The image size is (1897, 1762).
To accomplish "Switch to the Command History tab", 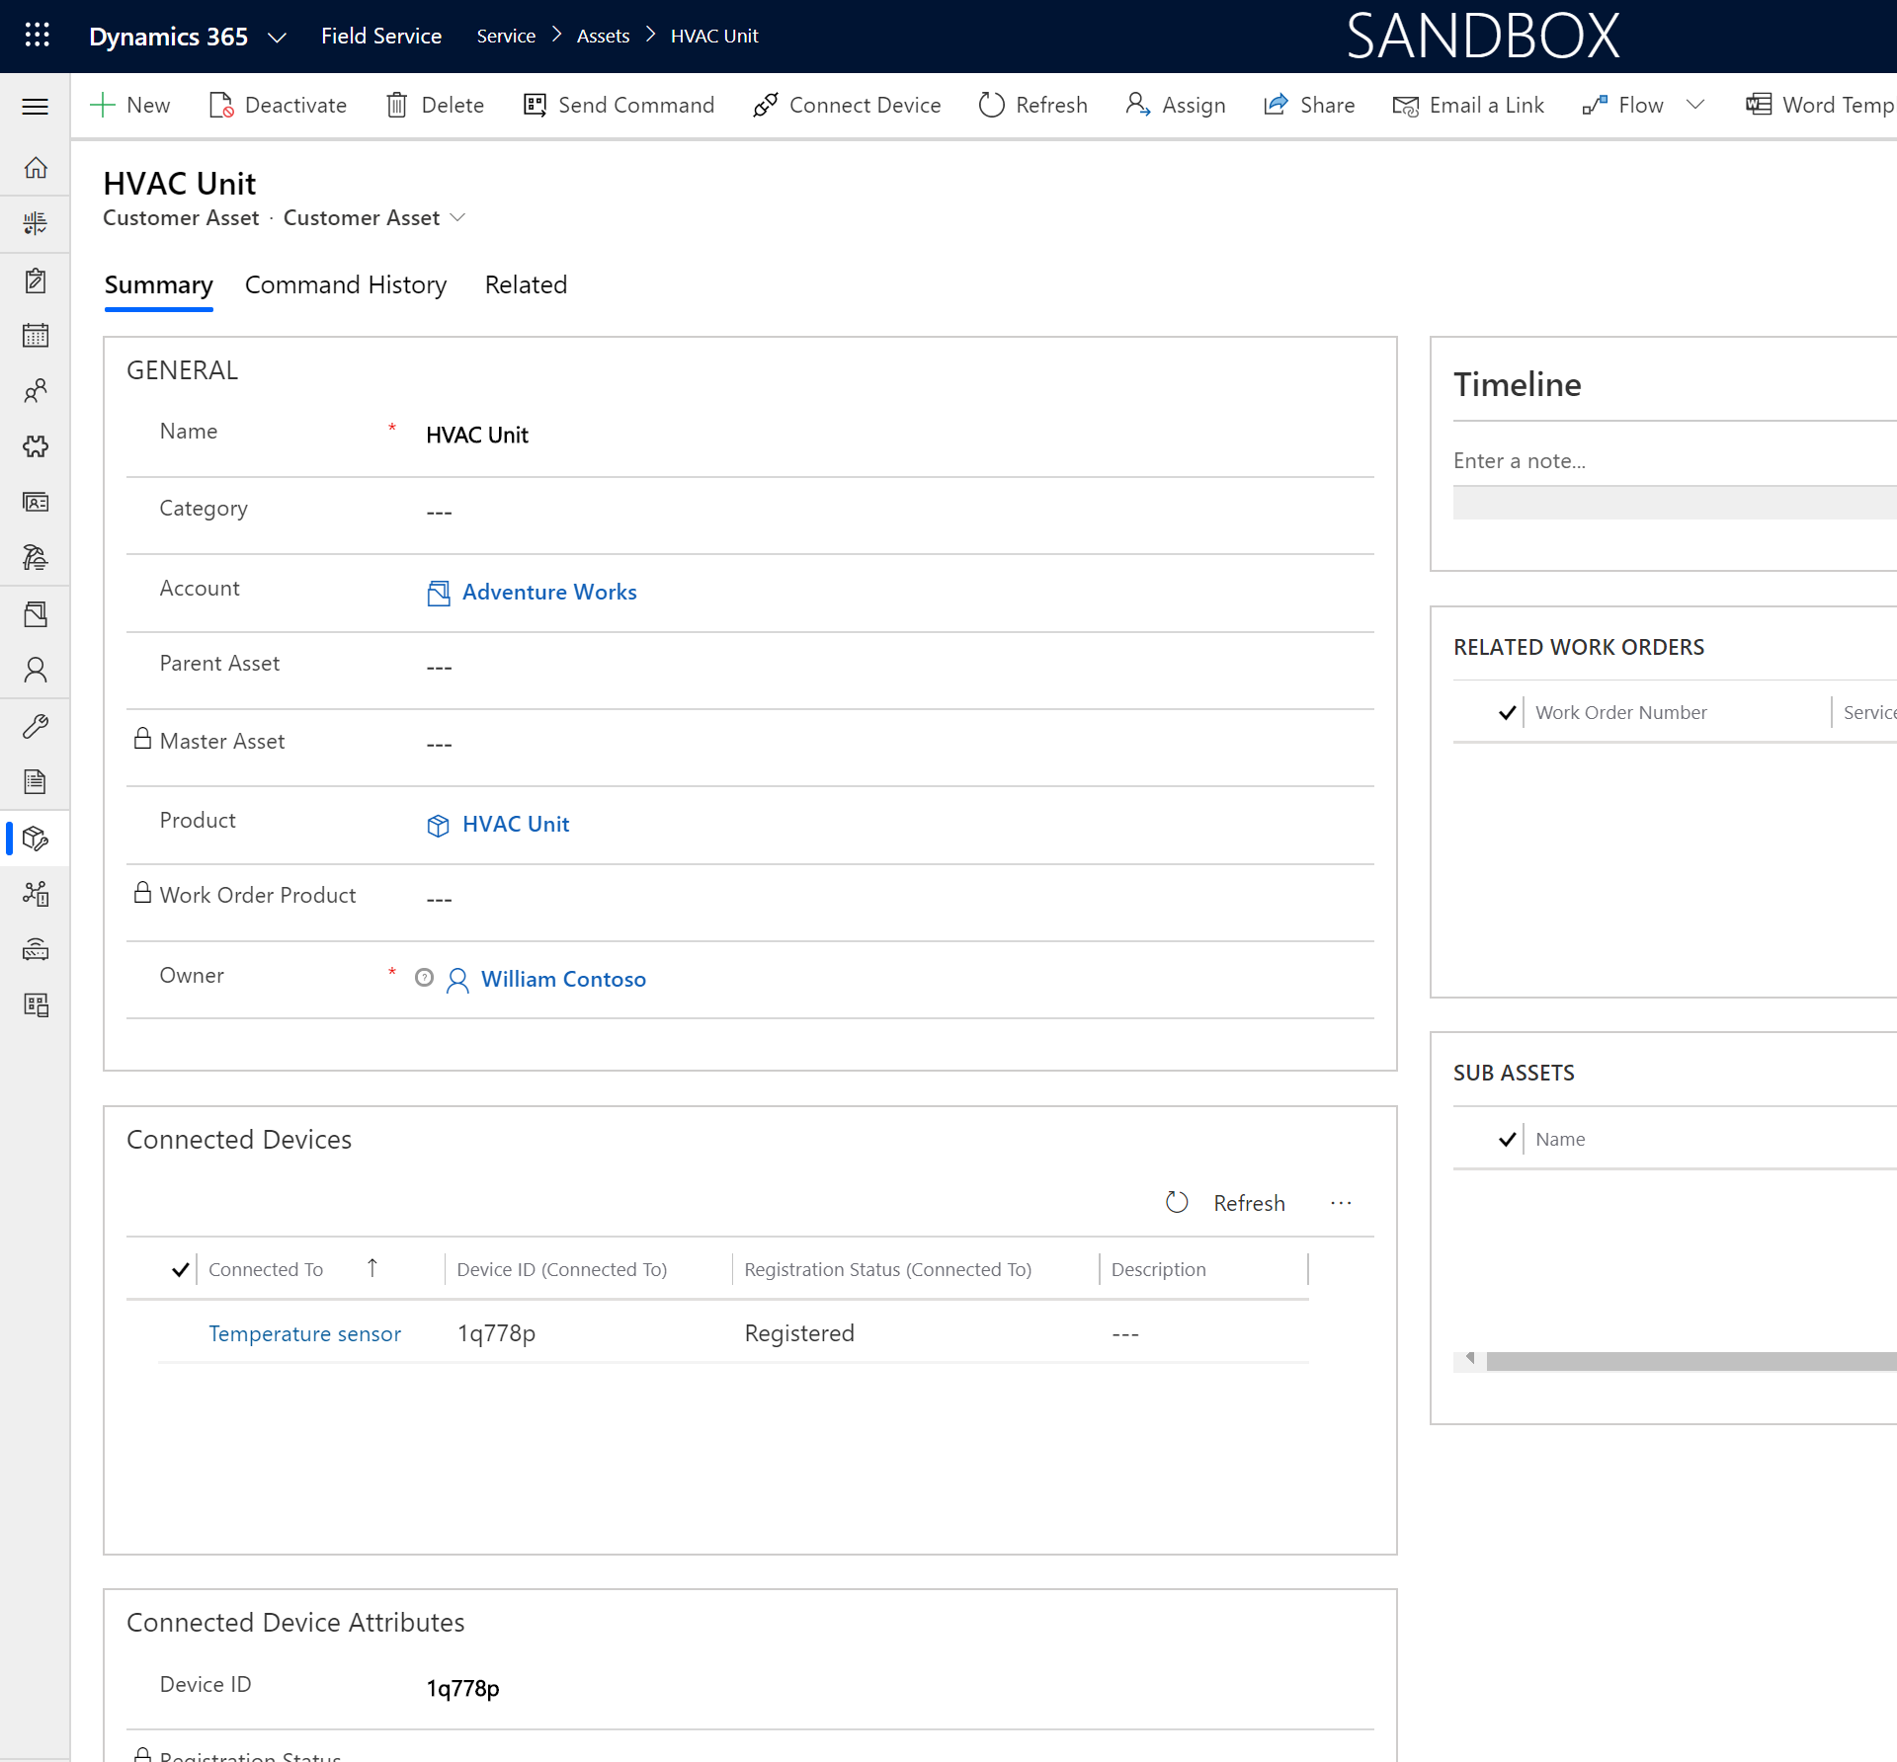I will click(x=346, y=284).
